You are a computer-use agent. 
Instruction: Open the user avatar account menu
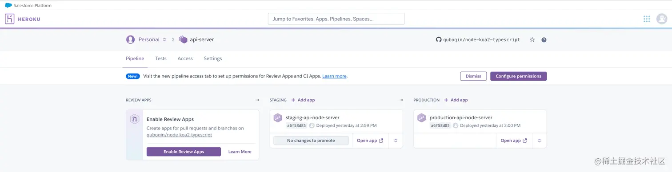(662, 19)
